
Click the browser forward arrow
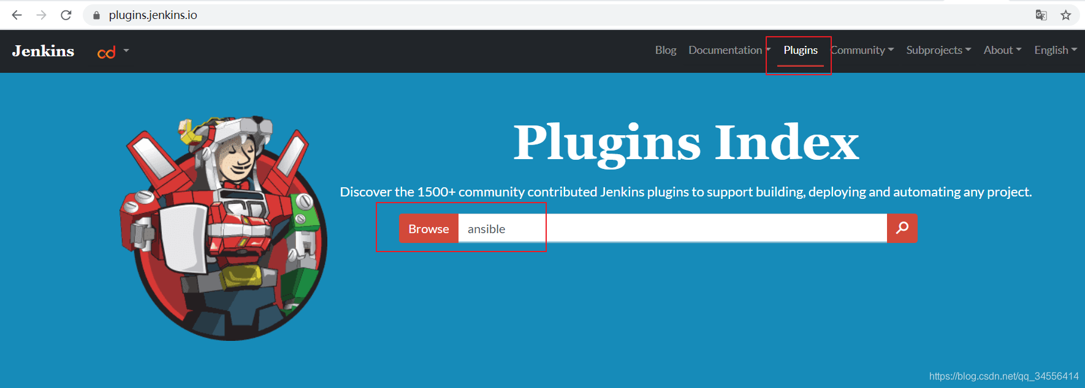pyautogui.click(x=42, y=15)
